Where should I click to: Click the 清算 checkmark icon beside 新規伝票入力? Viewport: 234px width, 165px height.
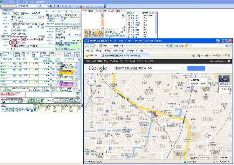[x=77, y=56]
